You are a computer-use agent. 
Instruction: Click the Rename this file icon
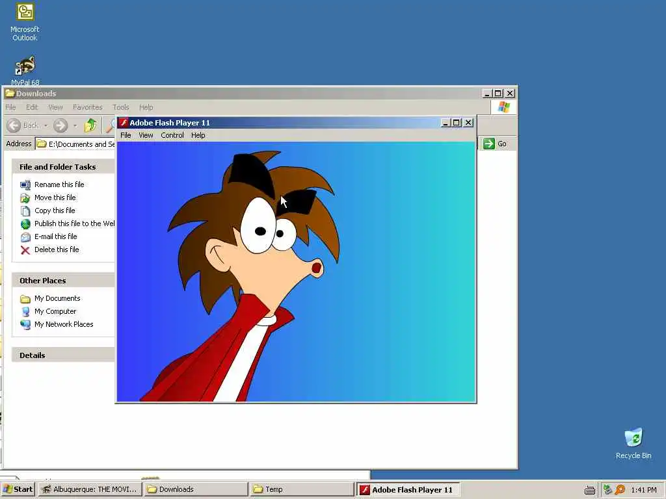coord(25,185)
